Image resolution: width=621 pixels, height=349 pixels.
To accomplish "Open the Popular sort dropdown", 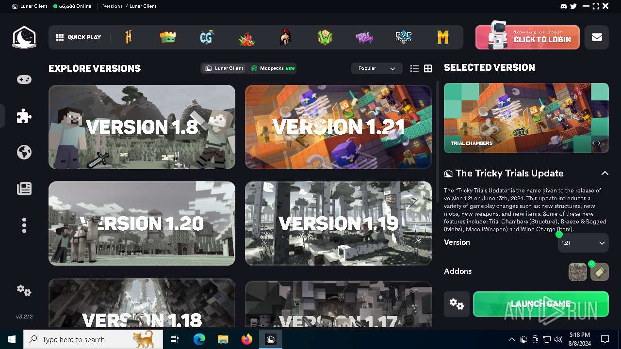I will [x=377, y=68].
